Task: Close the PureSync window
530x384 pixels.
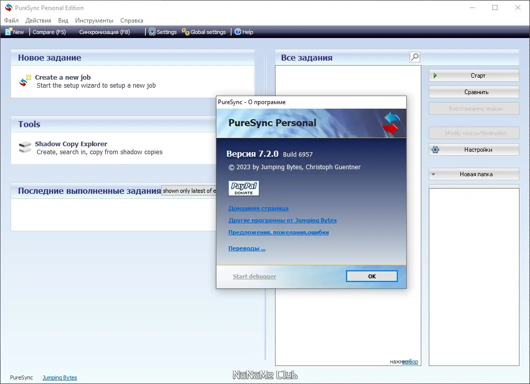Action: coord(517,8)
